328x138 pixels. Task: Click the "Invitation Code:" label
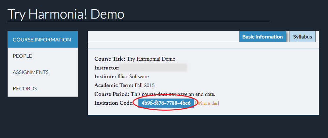click(x=114, y=103)
